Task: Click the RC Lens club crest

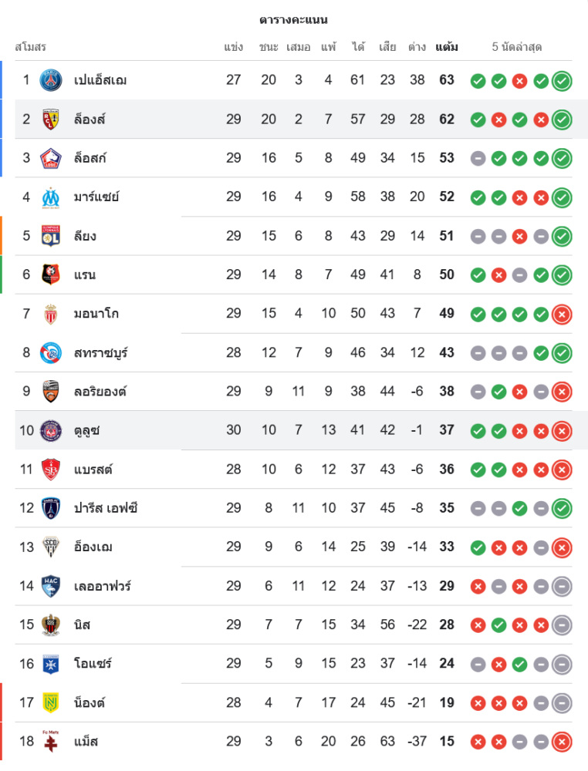Action: [x=51, y=120]
